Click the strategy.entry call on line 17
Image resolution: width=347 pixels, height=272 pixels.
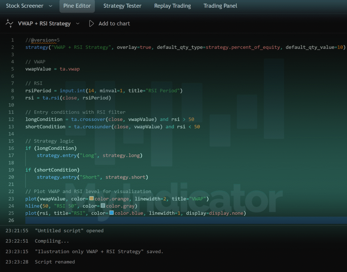click(57, 155)
